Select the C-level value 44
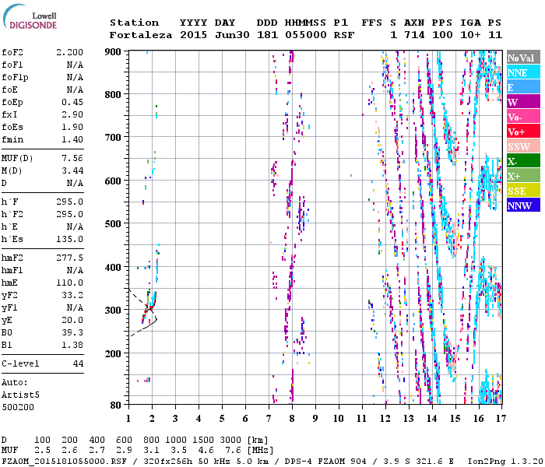The width and height of the screenshot is (545, 467). click(x=78, y=363)
